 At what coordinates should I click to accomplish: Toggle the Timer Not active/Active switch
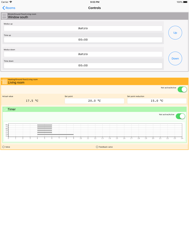180,116
